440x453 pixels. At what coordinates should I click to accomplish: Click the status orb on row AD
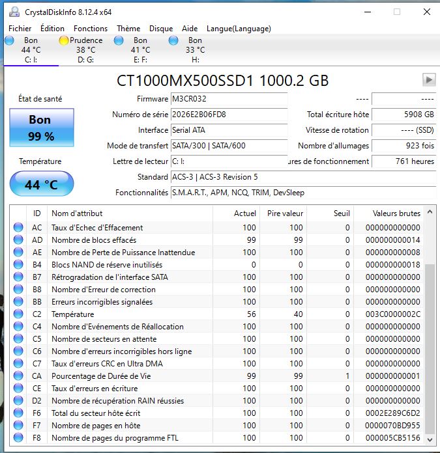click(x=18, y=240)
